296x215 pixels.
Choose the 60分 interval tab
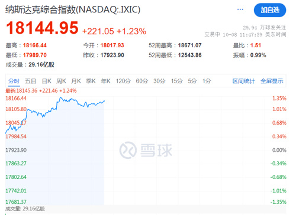coord(142,81)
